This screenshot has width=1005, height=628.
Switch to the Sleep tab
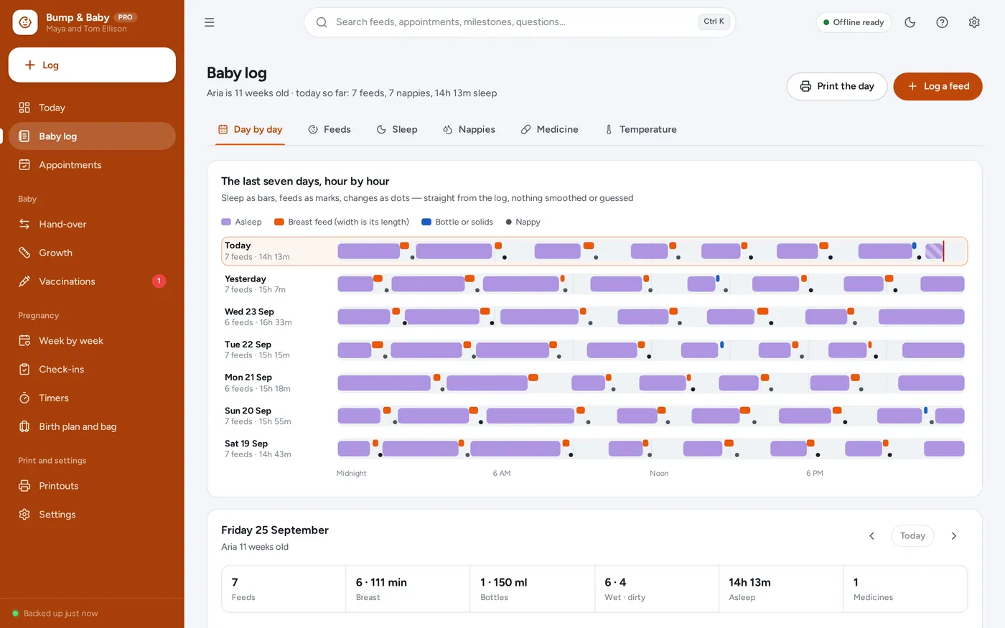point(397,129)
